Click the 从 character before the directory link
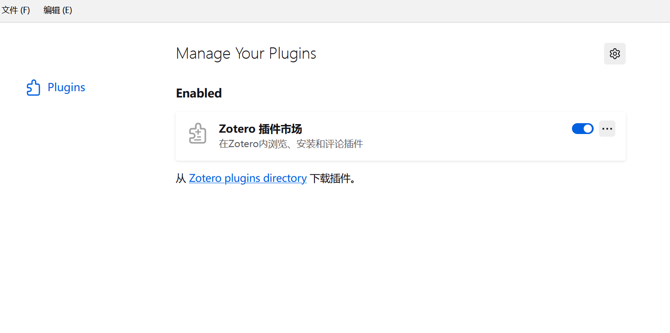The height and width of the screenshot is (333, 670). (x=181, y=178)
